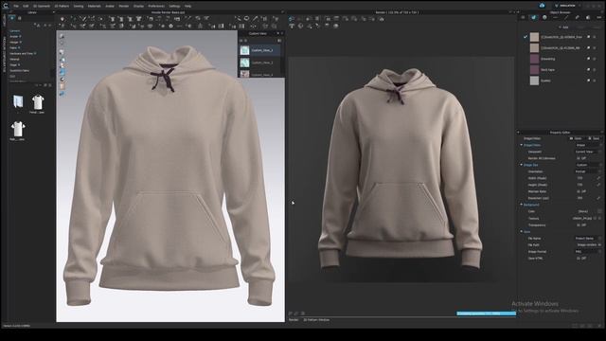The height and width of the screenshot is (341, 606).
Task: Open the Scene tab icon in Object Browser
Action: (523, 18)
